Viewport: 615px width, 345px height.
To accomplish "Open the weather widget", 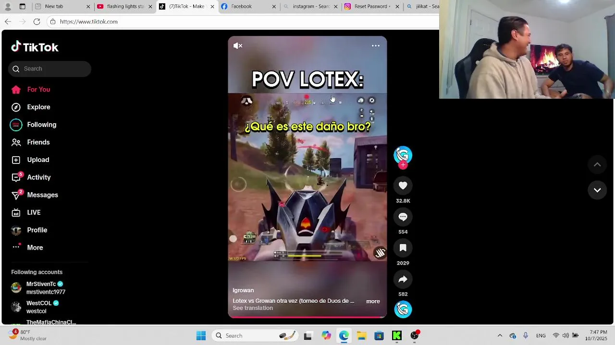I will [x=28, y=335].
